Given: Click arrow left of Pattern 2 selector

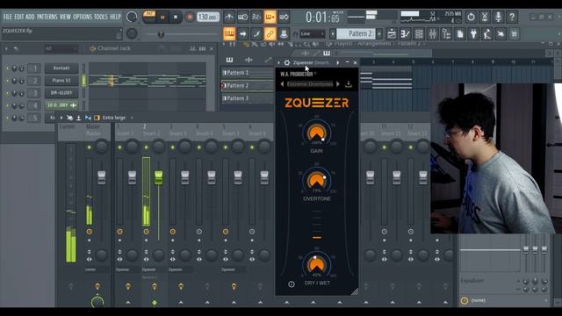Looking at the screenshot, I should pyautogui.click(x=333, y=34).
